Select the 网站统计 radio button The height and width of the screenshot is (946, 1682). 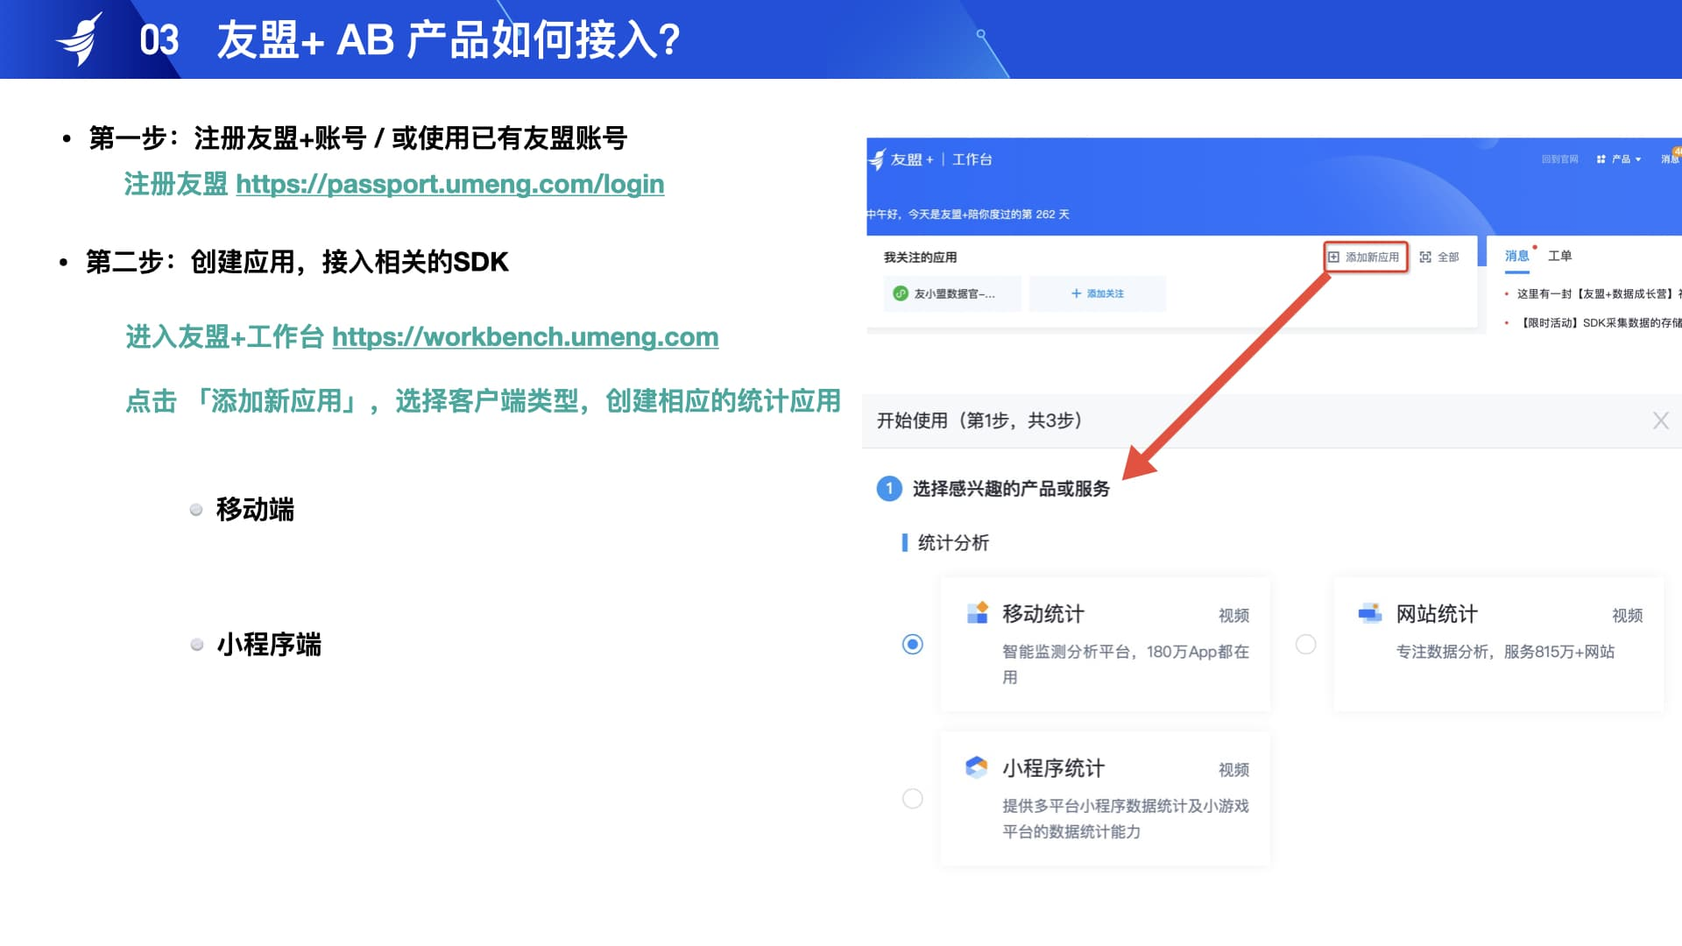1305,645
